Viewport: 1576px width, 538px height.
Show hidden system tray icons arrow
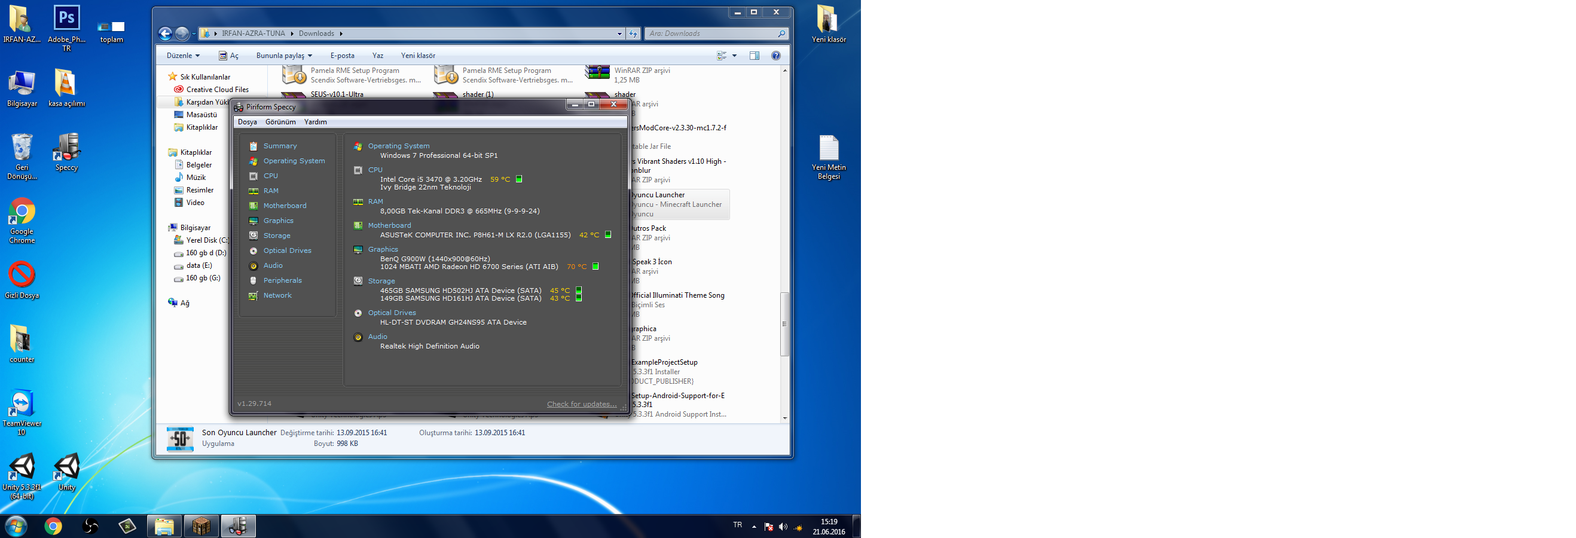(754, 527)
